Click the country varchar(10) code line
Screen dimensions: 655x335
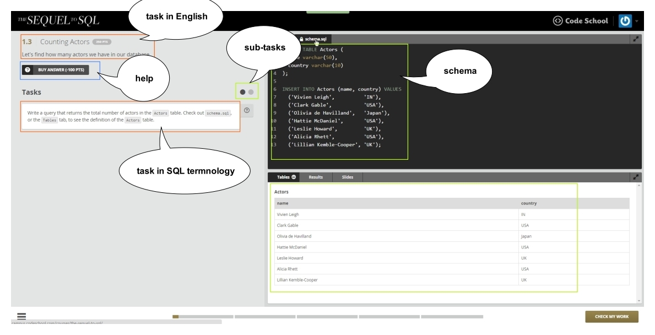coord(316,65)
